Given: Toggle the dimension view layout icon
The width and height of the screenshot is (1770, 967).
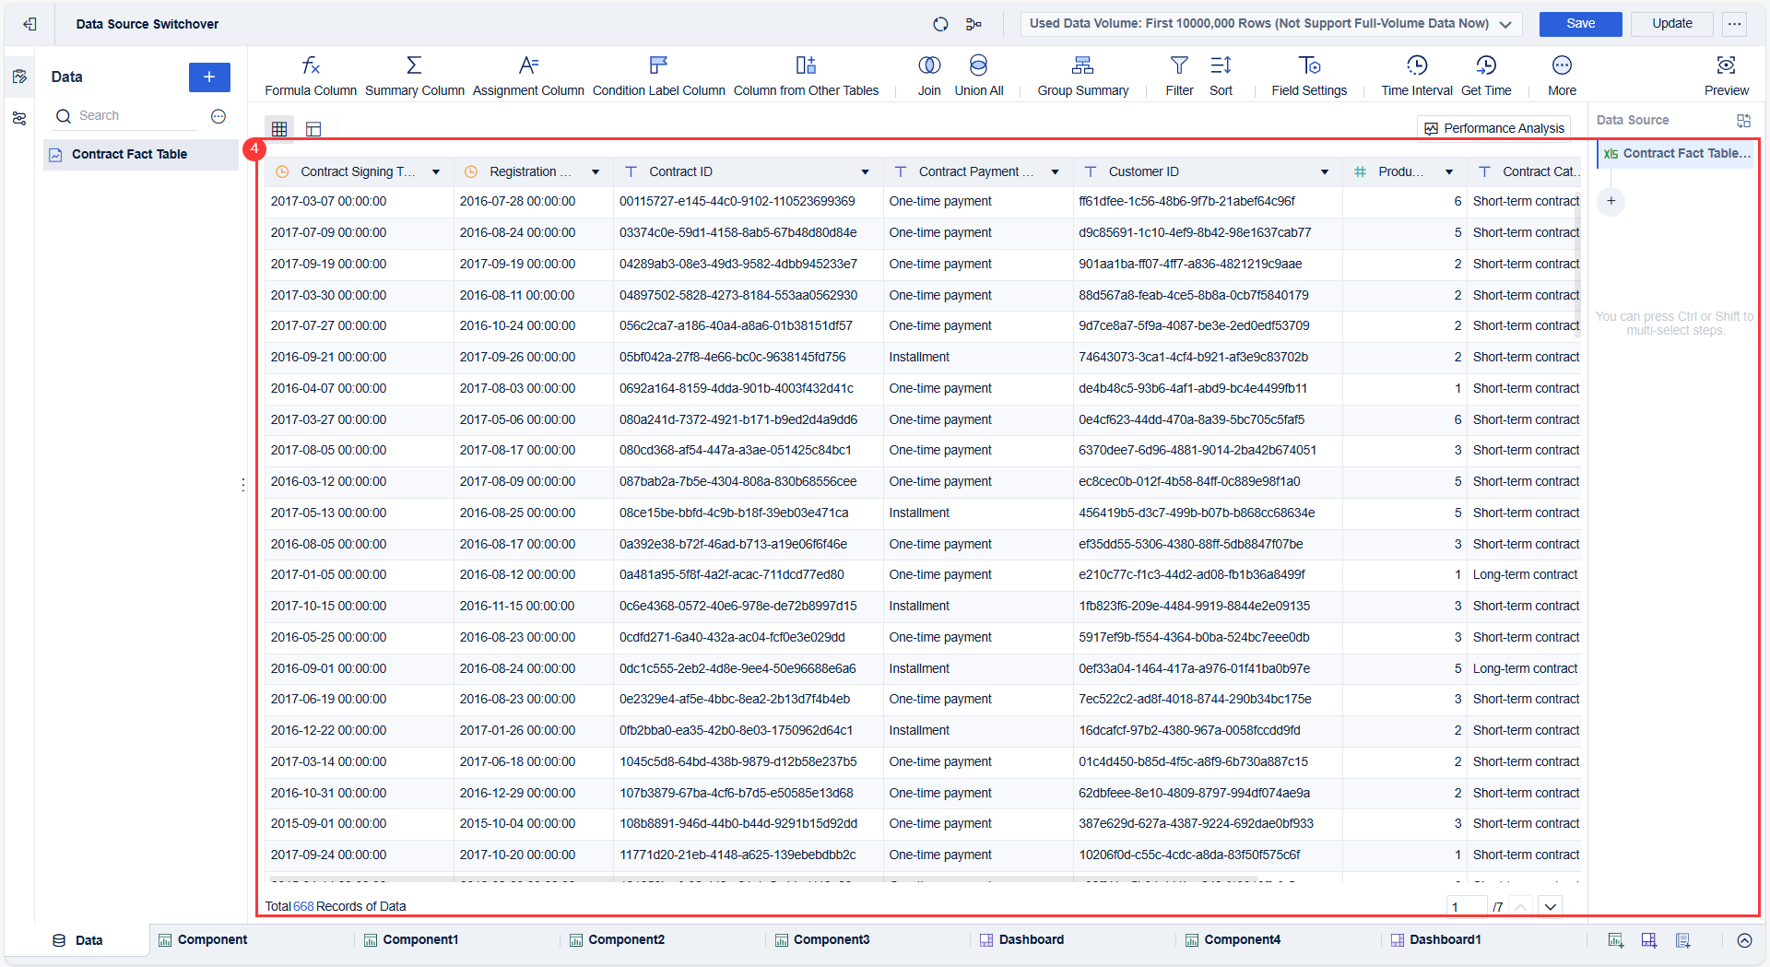Looking at the screenshot, I should point(313,128).
